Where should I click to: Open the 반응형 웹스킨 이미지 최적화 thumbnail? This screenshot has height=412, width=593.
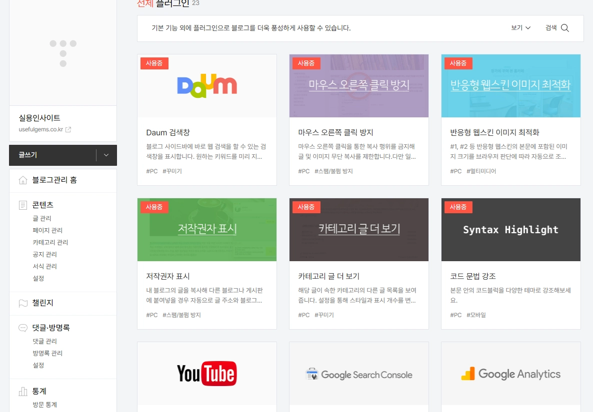pyautogui.click(x=511, y=86)
